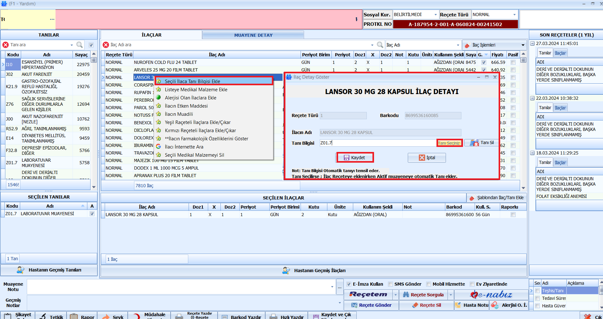Open the İlaç Adı search-type dropdown
This screenshot has height=319, width=603.
pyautogui.click(x=458, y=45)
